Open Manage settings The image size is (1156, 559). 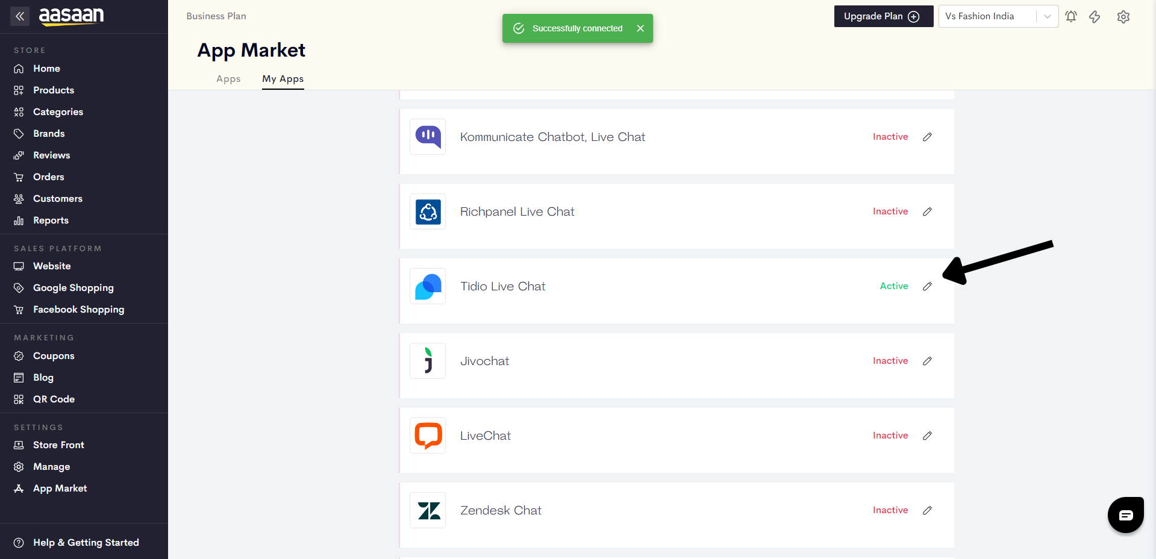pos(51,467)
